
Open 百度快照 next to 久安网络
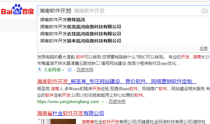pyautogui.click(x=85, y=70)
